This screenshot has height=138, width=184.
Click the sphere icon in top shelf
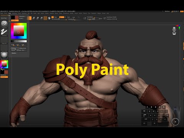[49, 18]
